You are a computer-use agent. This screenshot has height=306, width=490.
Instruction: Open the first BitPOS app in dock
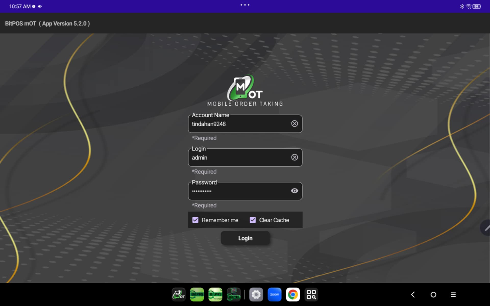pyautogui.click(x=197, y=295)
